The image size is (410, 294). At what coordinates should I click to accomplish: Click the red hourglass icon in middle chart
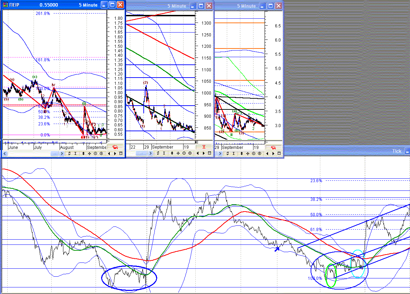click(204, 147)
